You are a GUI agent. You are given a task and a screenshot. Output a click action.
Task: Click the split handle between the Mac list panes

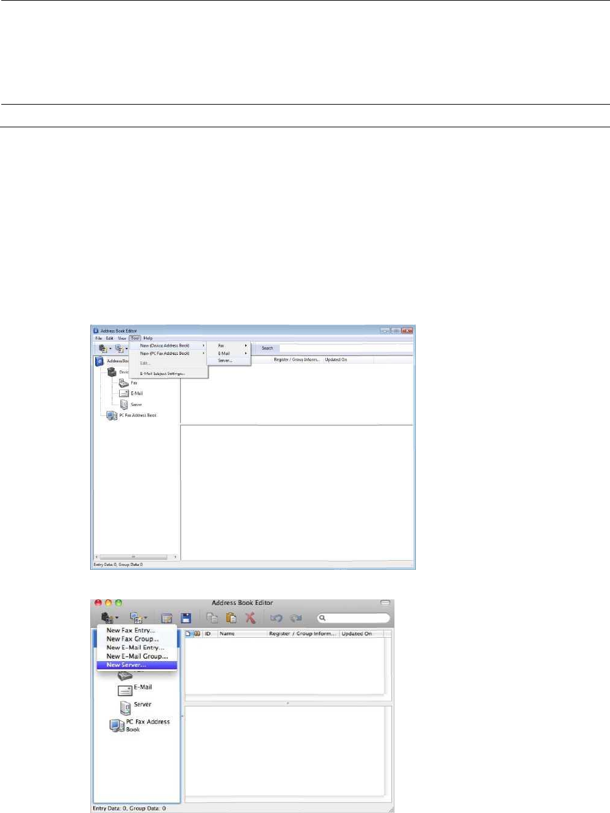pyautogui.click(x=288, y=703)
